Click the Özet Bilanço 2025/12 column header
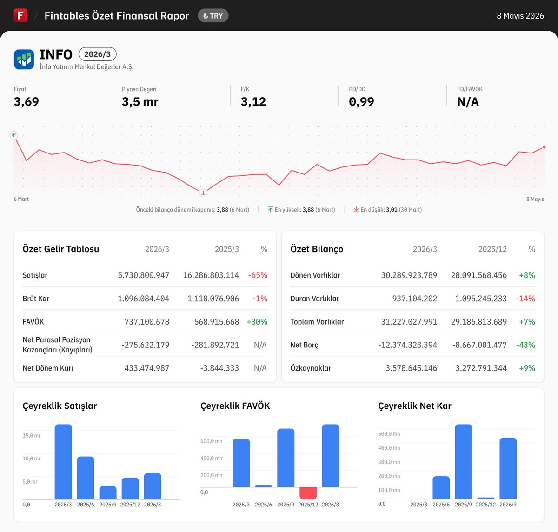 pos(492,249)
